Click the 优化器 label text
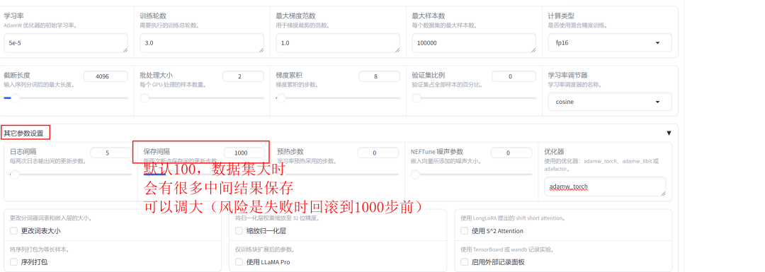The width and height of the screenshot is (765, 272). (554, 151)
